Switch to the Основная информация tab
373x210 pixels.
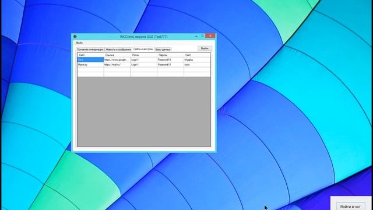pyautogui.click(x=90, y=50)
